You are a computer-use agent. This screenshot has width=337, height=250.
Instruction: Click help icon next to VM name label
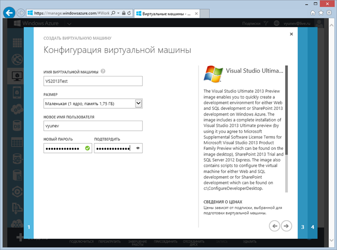[x=103, y=71]
